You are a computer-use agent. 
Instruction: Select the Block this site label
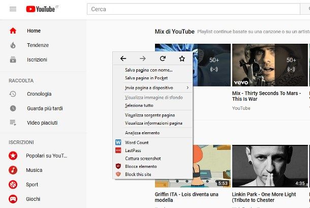[138, 174]
